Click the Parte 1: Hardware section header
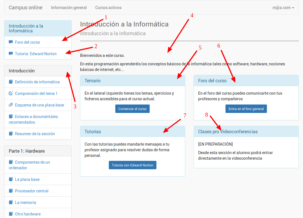303x218 pixels. [38, 151]
